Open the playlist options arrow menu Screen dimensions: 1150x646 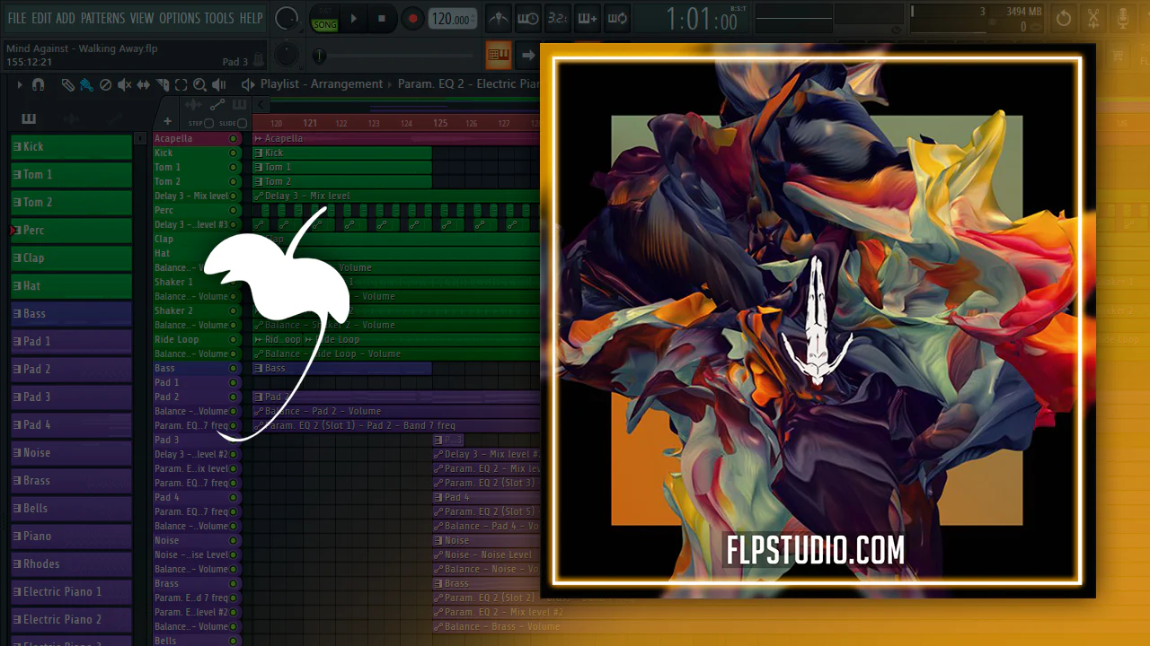coord(20,84)
